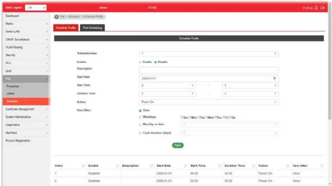Expand the QoS sidebar menu

tap(26, 71)
